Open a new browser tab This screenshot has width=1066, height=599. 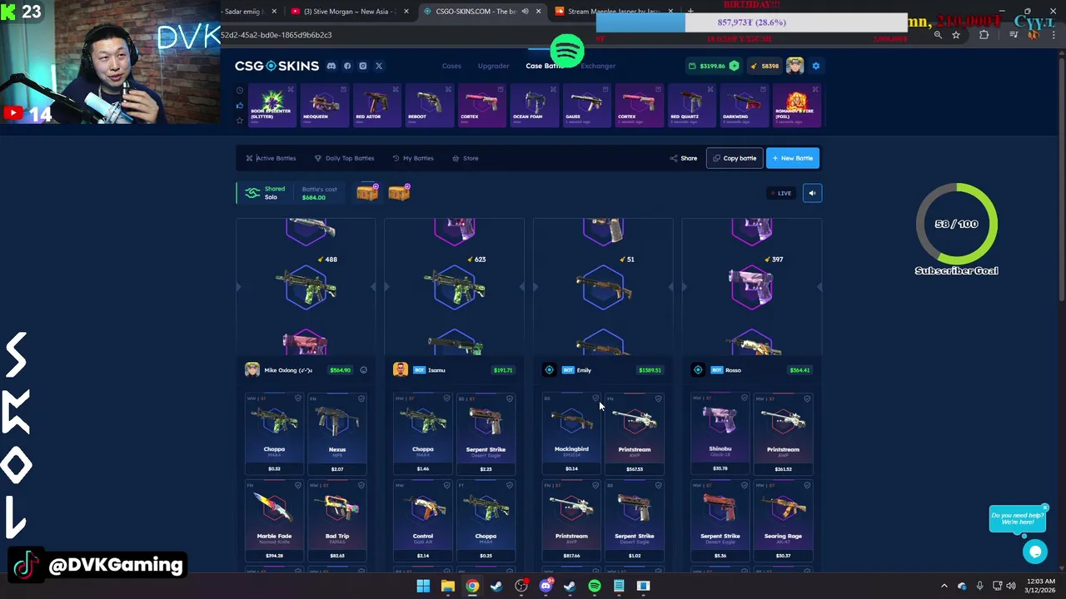coord(690,12)
